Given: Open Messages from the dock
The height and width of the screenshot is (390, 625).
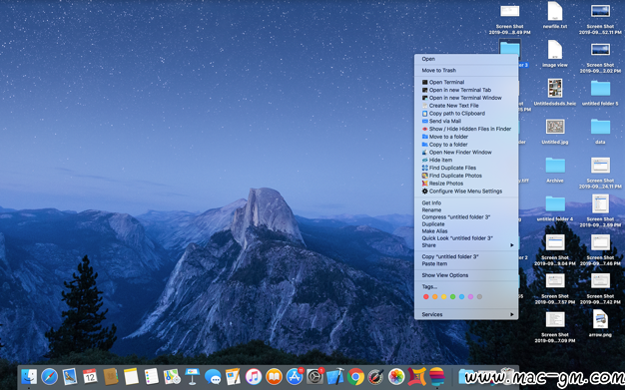Looking at the screenshot, I should pos(213,376).
